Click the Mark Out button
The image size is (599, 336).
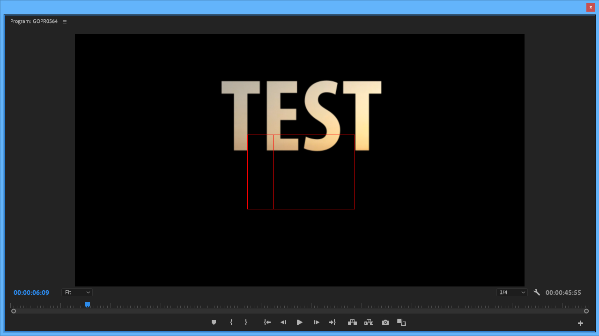(246, 322)
